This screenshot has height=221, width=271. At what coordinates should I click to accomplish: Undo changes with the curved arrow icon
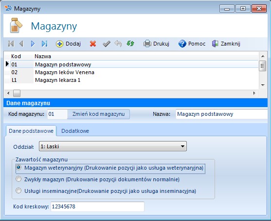[x=118, y=44]
